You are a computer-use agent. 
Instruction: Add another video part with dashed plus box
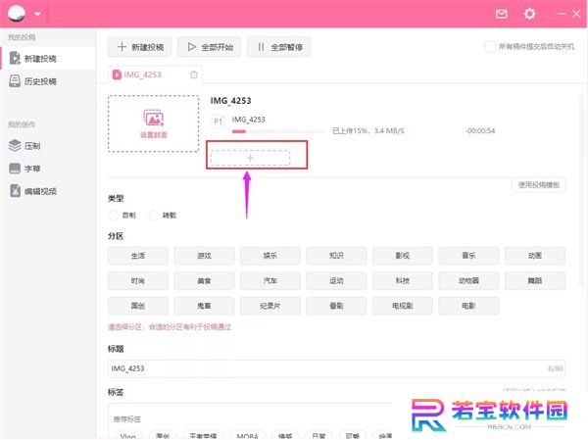[x=250, y=158]
